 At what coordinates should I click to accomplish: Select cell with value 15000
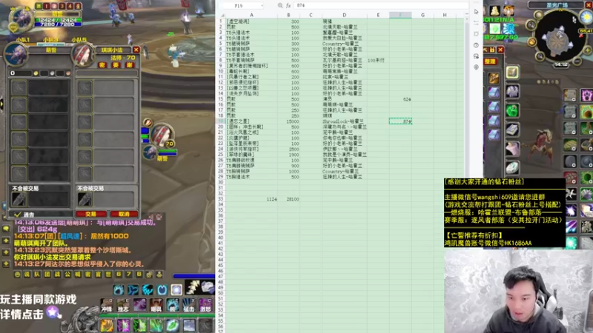[288, 121]
